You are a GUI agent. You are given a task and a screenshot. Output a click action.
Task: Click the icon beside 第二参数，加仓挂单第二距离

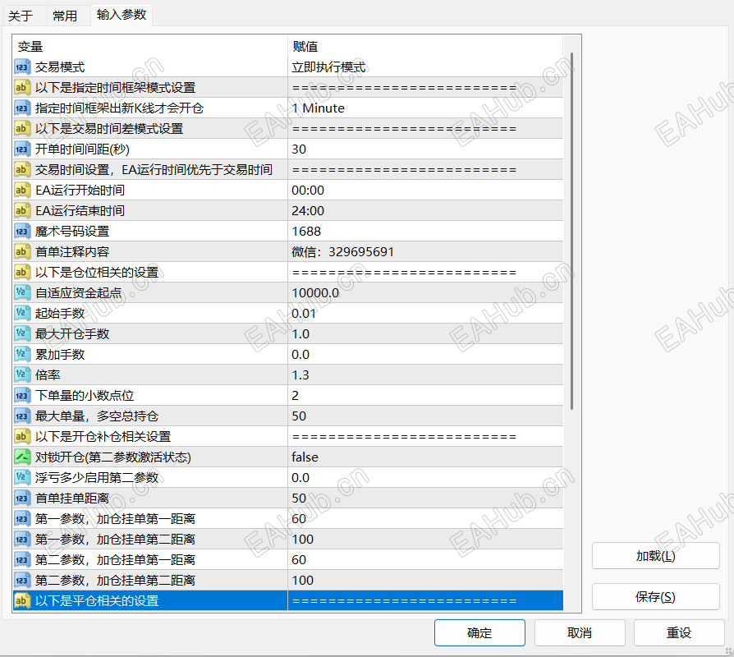click(21, 580)
